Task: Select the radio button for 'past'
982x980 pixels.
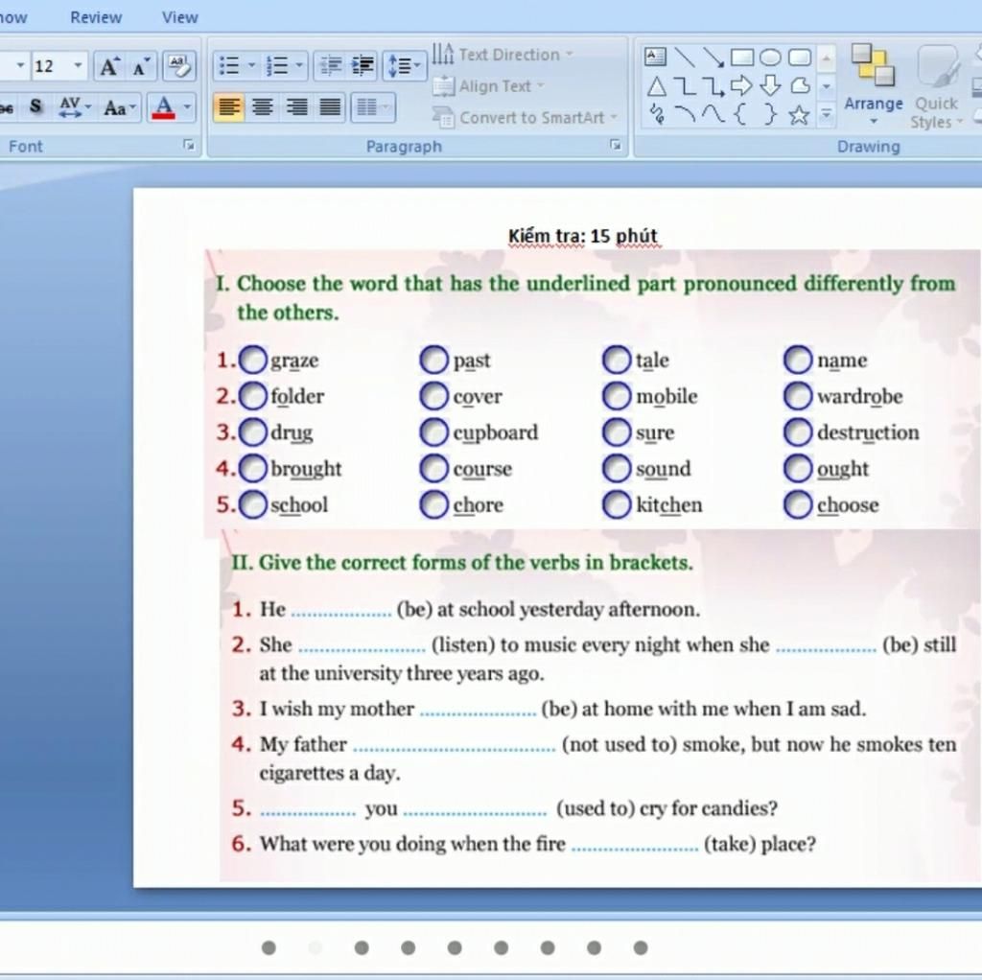Action: click(x=434, y=360)
